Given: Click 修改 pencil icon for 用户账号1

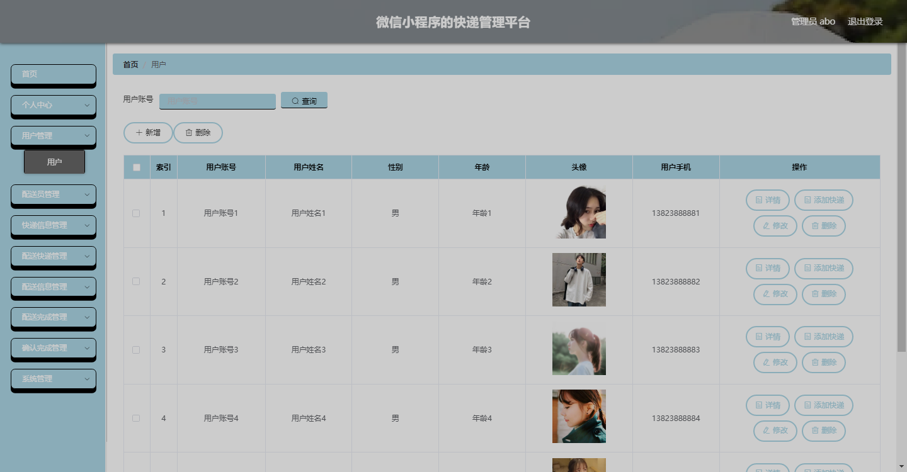Looking at the screenshot, I should pyautogui.click(x=767, y=225).
